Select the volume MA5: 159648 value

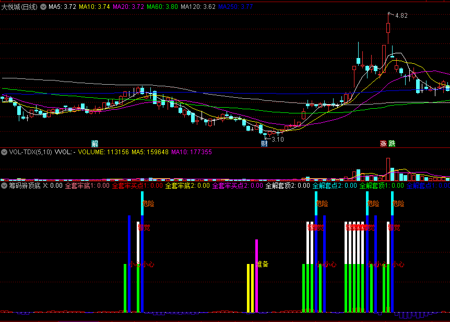click(150, 152)
